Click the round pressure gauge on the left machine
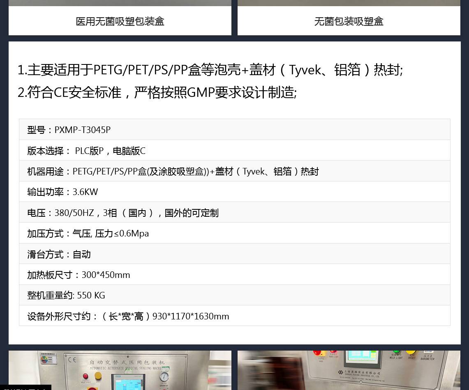 coord(164,377)
